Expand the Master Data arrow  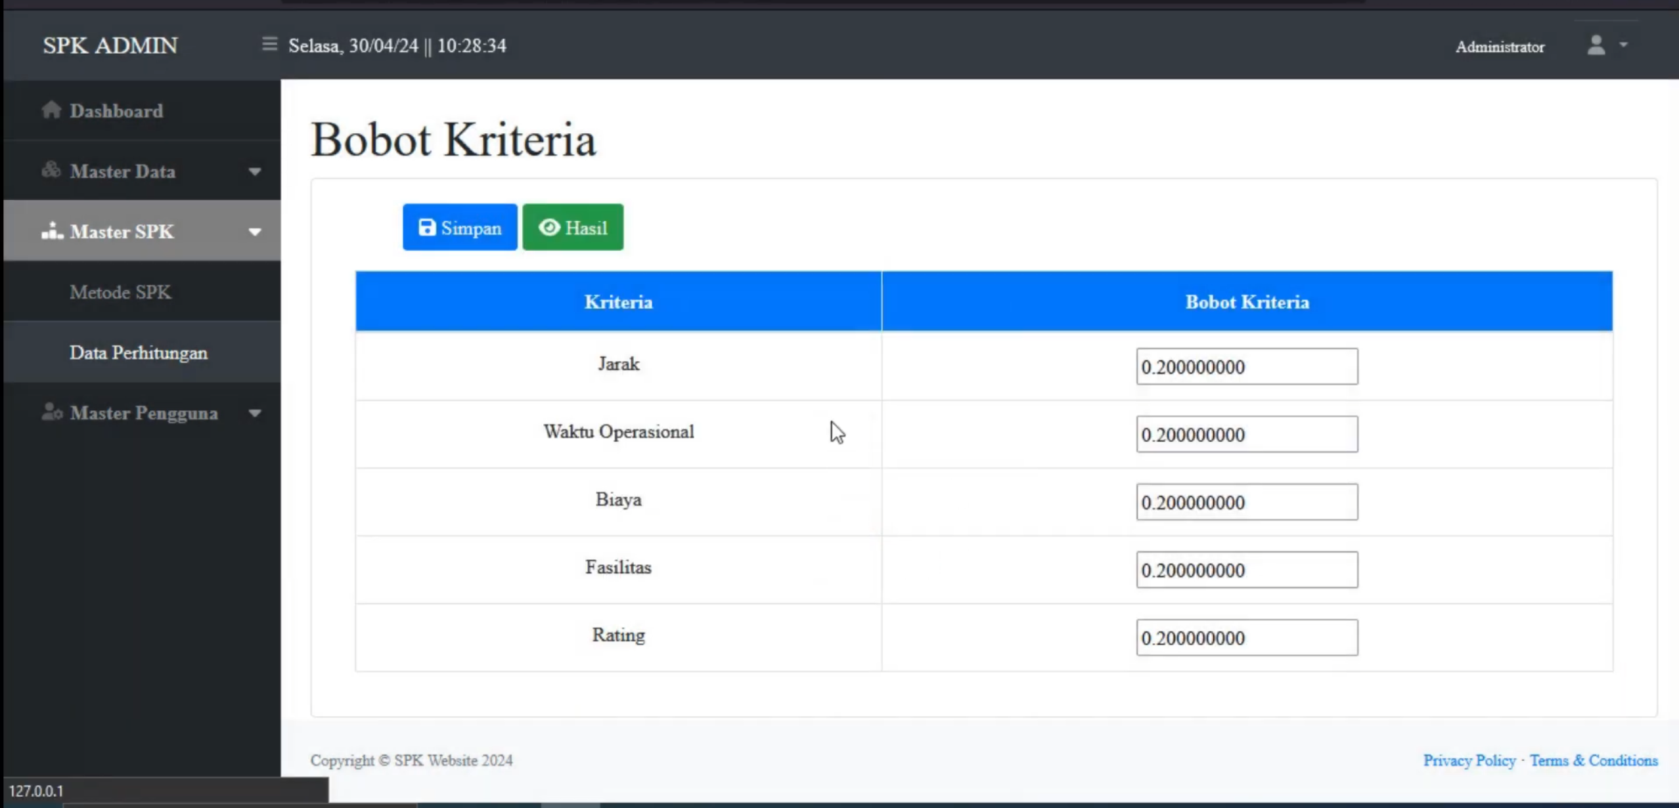(255, 171)
